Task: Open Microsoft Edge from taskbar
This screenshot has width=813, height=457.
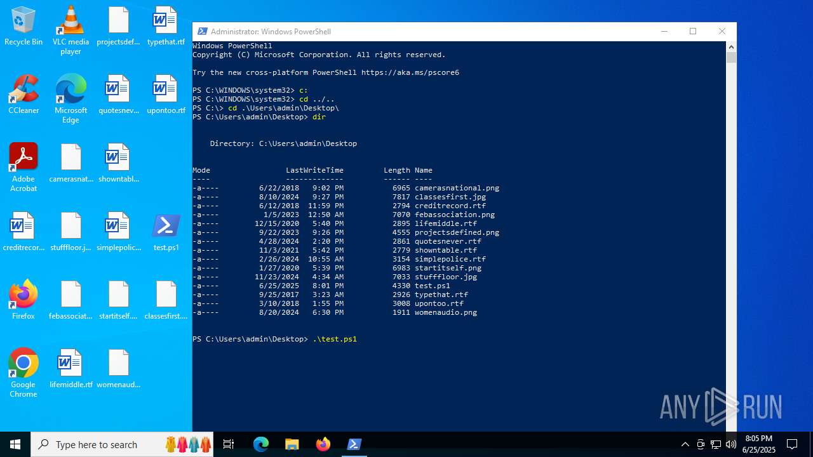Action: click(261, 444)
